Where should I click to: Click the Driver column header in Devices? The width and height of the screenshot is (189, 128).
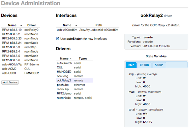click(31, 25)
